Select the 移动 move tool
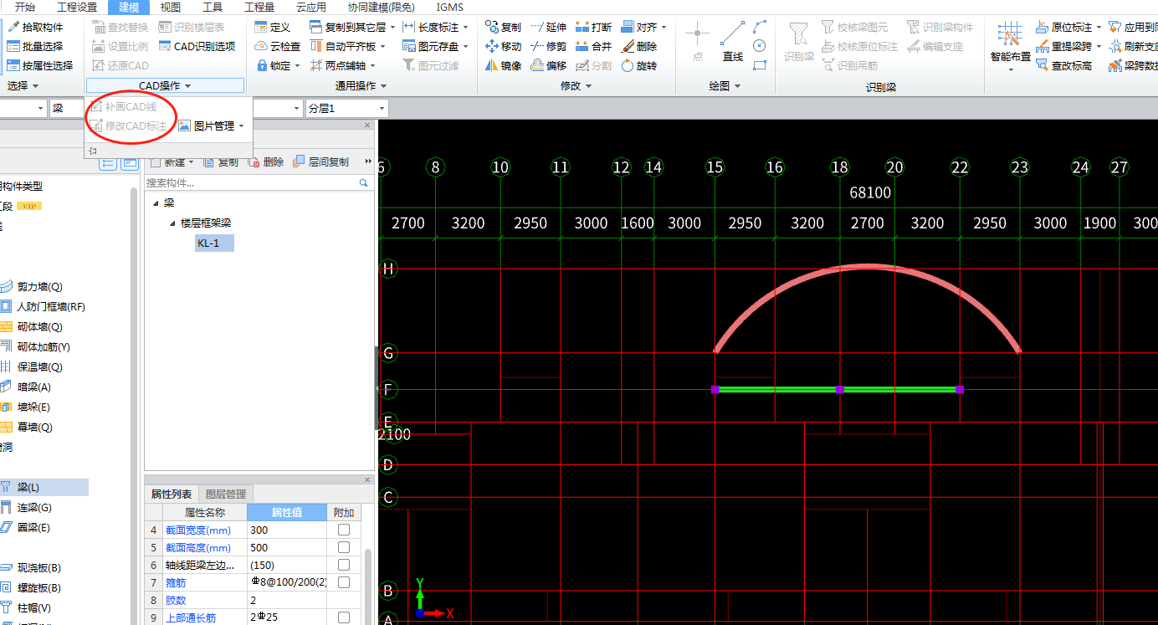 point(504,47)
